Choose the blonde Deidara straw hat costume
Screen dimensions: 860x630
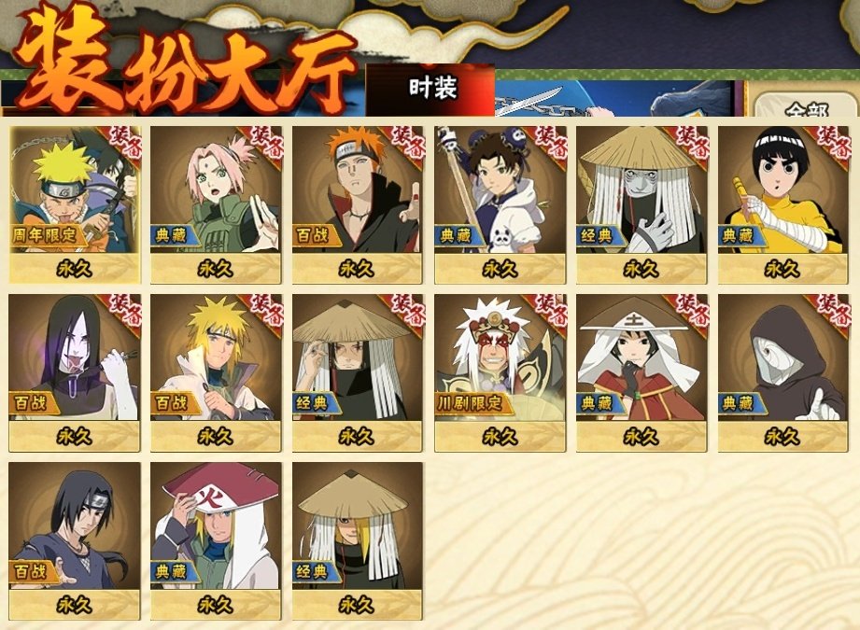click(x=358, y=541)
